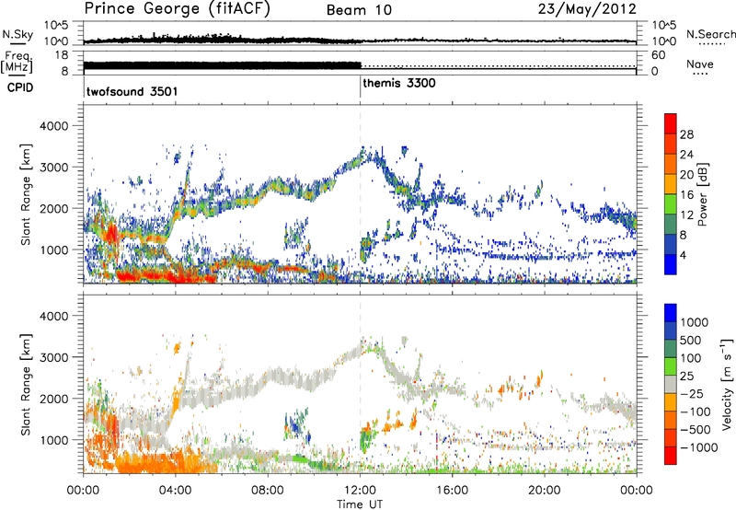The height and width of the screenshot is (510, 736).
Task: Click the Power colorbar tick '16'
Action: click(x=686, y=195)
